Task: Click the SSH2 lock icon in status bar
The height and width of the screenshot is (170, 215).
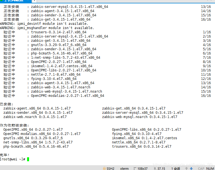Action: tap(104, 168)
